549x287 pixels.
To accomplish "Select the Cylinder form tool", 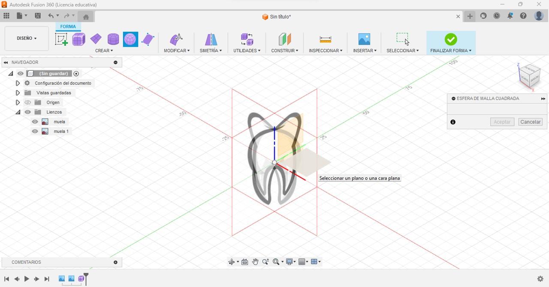I will [x=113, y=39].
